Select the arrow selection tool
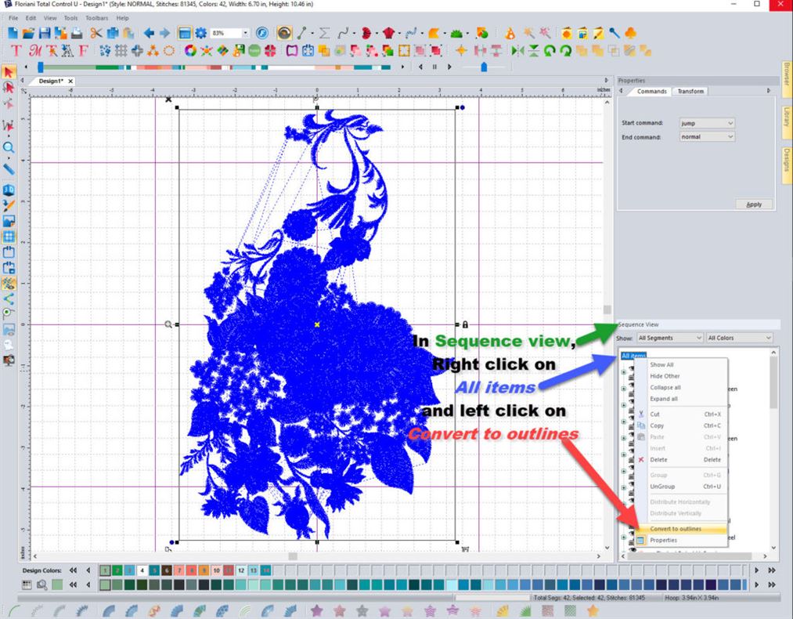This screenshot has height=619, width=793. [x=9, y=72]
